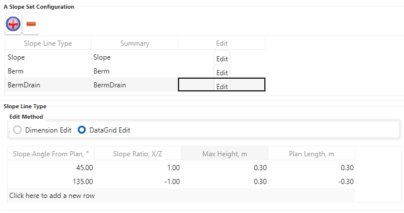Click the Slope Angle From Plan header
This screenshot has height=213, width=404.
51,153
